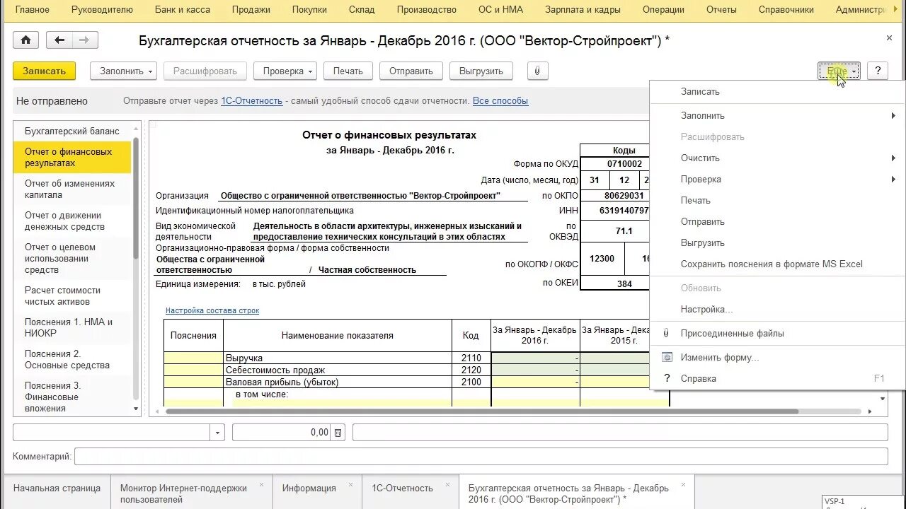Image resolution: width=906 pixels, height=509 pixels.
Task: Select Печать in the Еще menu
Action: click(x=777, y=200)
